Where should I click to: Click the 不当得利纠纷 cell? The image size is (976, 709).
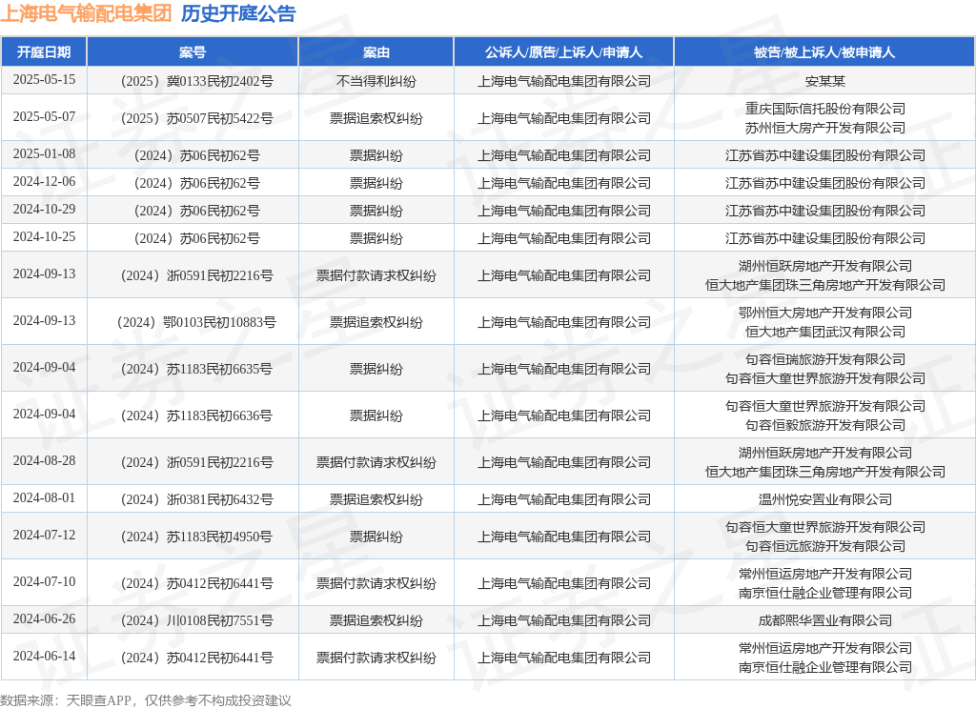(x=376, y=81)
